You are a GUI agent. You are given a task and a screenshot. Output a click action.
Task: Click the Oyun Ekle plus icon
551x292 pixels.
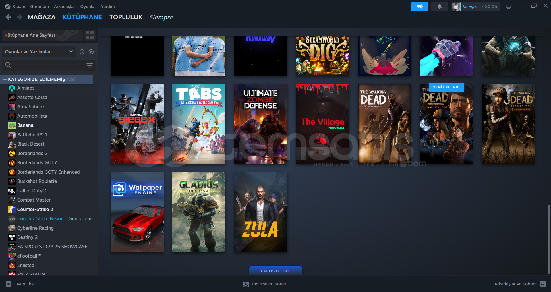[9, 284]
